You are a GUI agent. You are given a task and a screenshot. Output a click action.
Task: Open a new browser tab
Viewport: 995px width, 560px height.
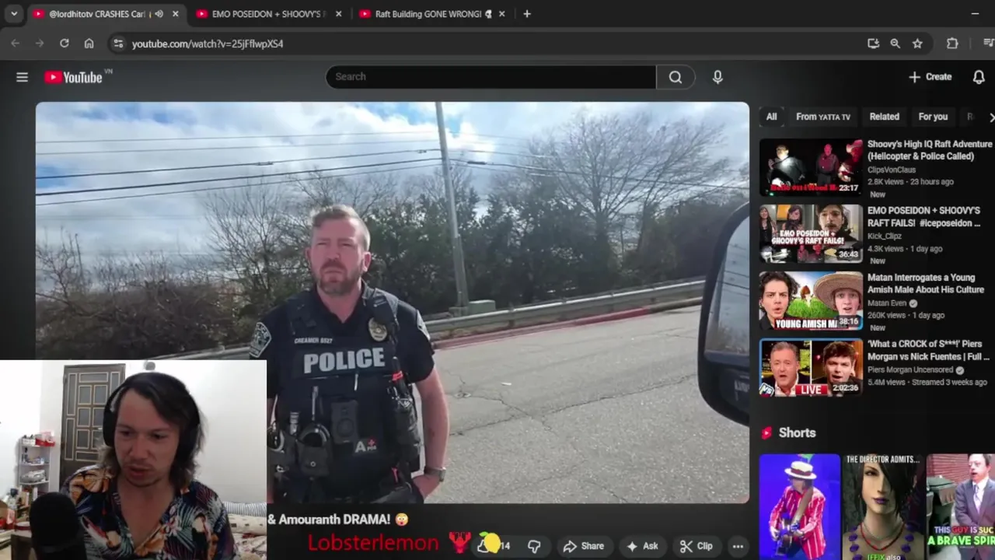pyautogui.click(x=527, y=14)
